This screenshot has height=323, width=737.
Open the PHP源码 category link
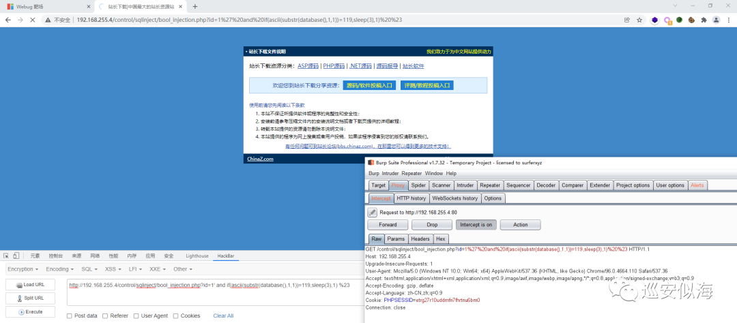click(334, 66)
